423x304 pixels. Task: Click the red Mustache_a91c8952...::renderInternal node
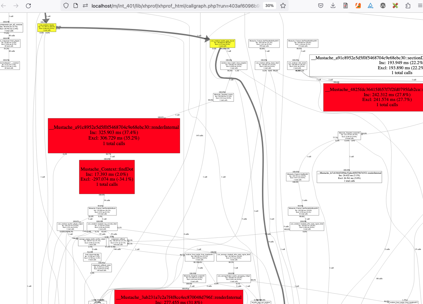(114, 135)
